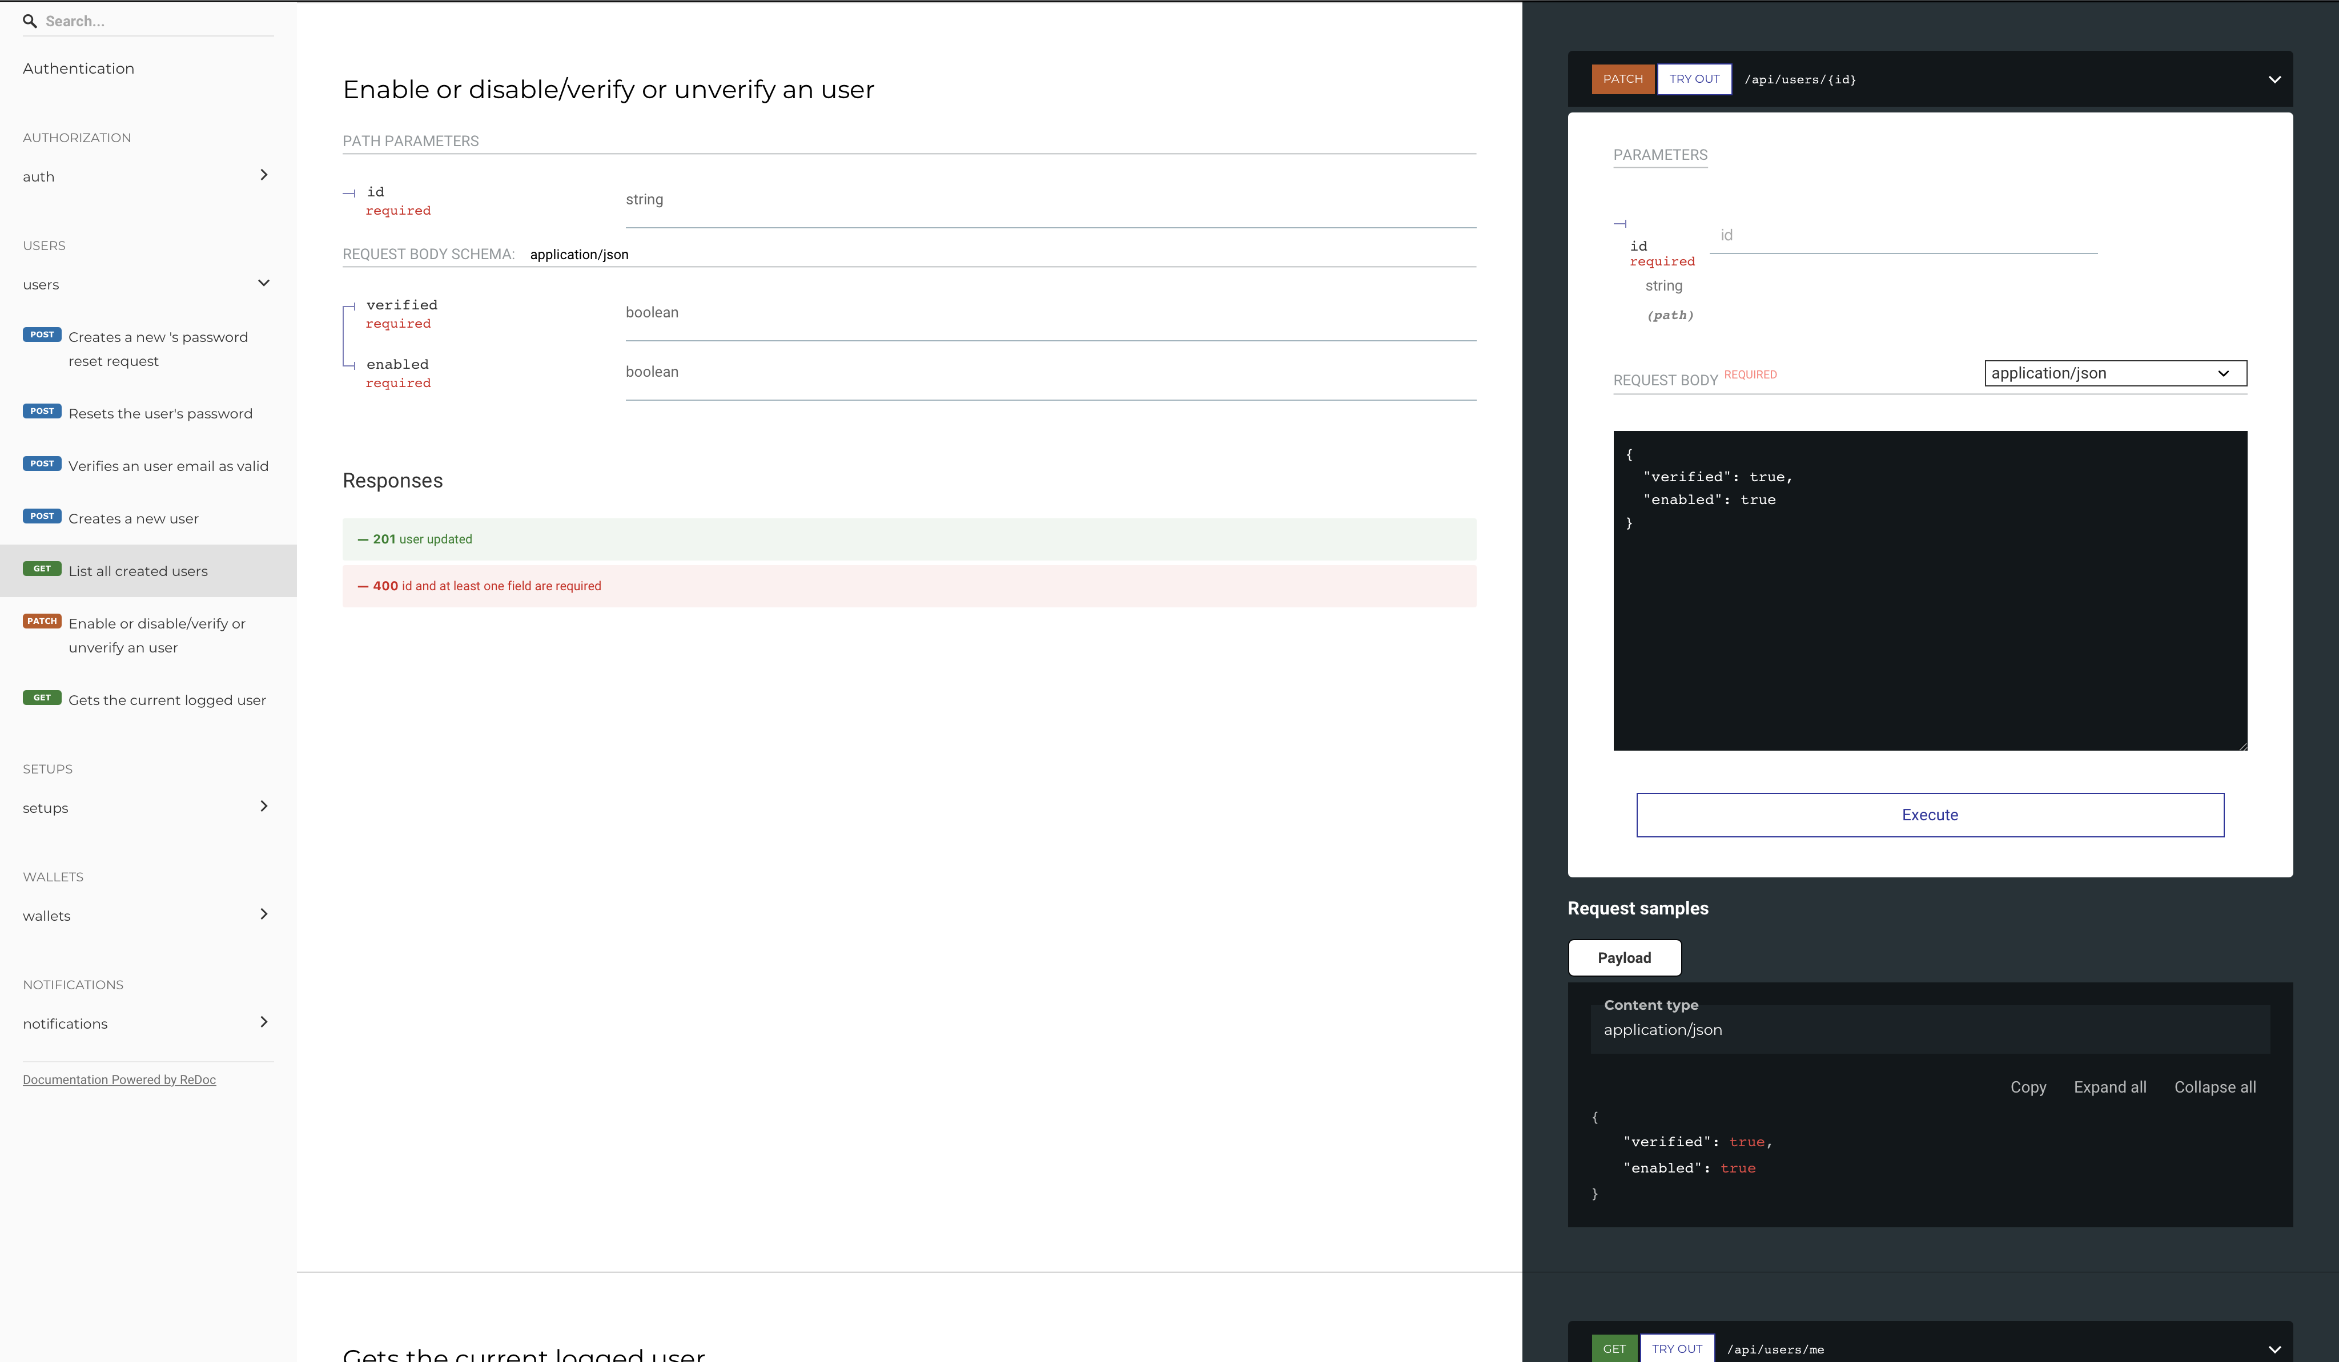Click GET badge beside Gets the current logged user

[42, 698]
